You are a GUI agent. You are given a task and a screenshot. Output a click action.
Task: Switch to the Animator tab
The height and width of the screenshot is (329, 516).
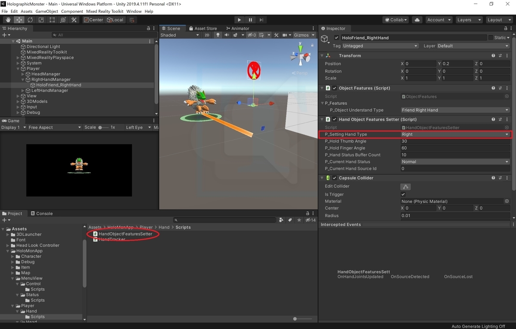(237, 28)
